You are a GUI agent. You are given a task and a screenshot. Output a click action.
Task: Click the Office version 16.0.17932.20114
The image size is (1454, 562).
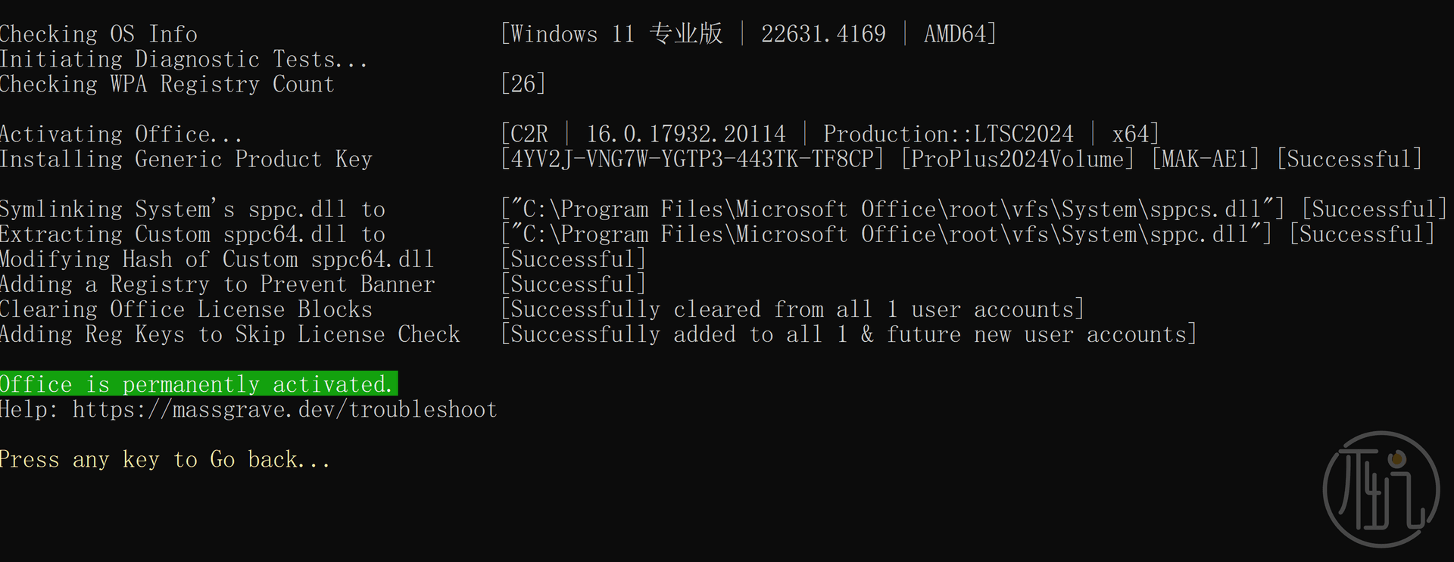coord(686,135)
